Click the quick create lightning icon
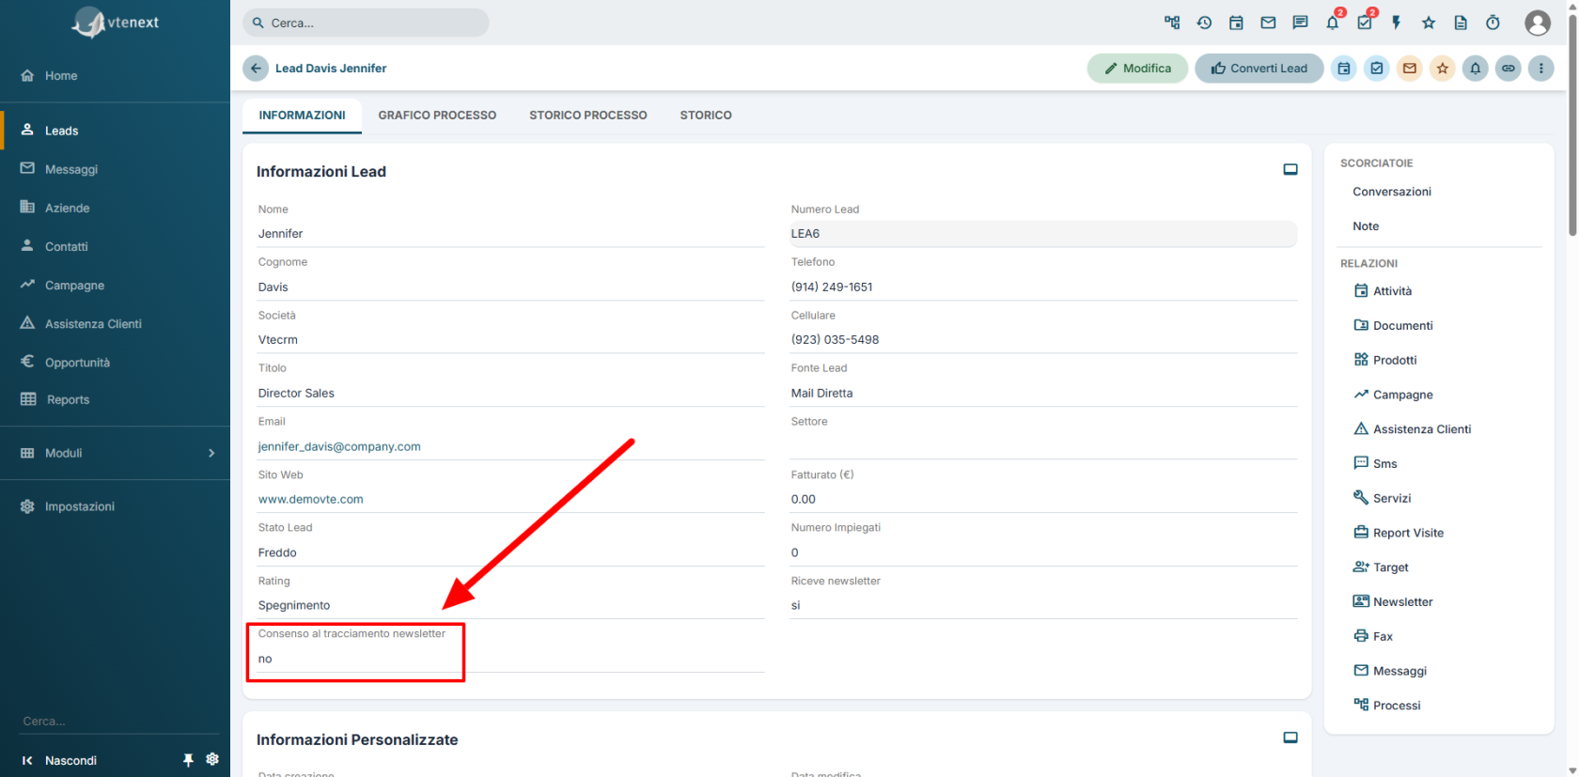Image resolution: width=1579 pixels, height=777 pixels. 1397,23
